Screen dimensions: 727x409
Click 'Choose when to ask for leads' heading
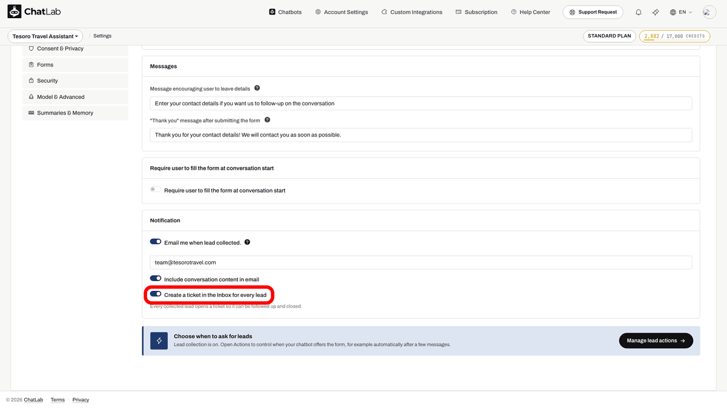tap(213, 336)
